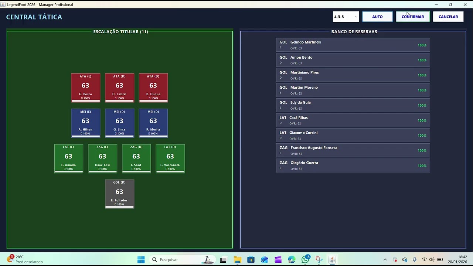Select center attacker D. Cabral card
The image size is (473, 266).
(x=119, y=88)
